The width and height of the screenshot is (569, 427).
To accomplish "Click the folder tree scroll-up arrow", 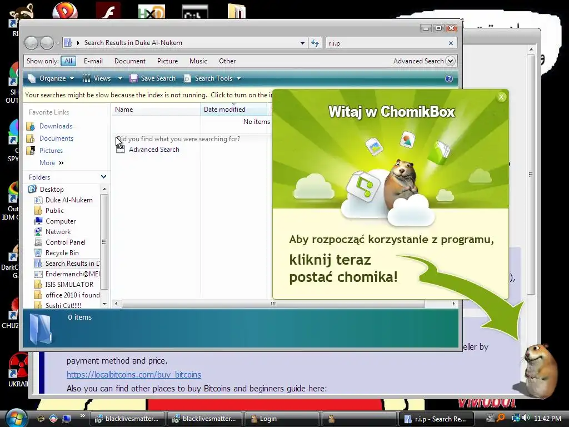I will (x=104, y=189).
